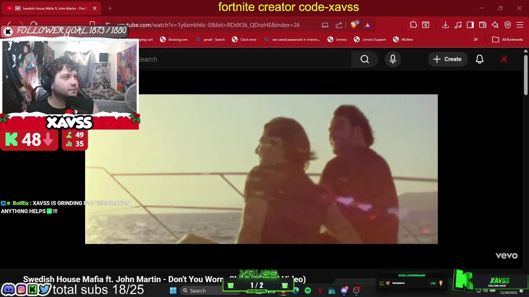Click the YouTube search magnifier button
This screenshot has width=529, height=297.
pos(365,59)
